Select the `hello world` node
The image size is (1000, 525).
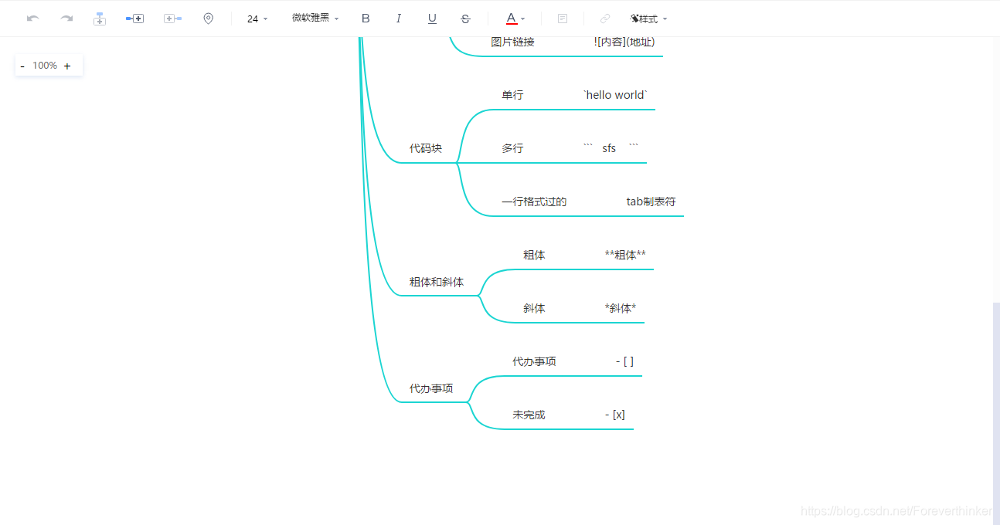pyautogui.click(x=615, y=95)
